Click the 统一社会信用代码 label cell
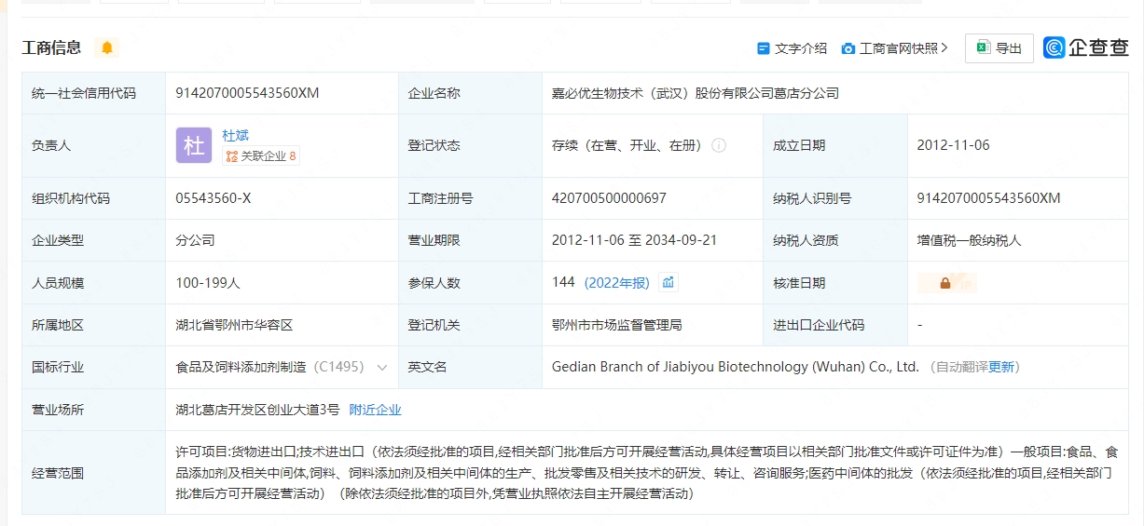The width and height of the screenshot is (1144, 526). click(x=94, y=93)
